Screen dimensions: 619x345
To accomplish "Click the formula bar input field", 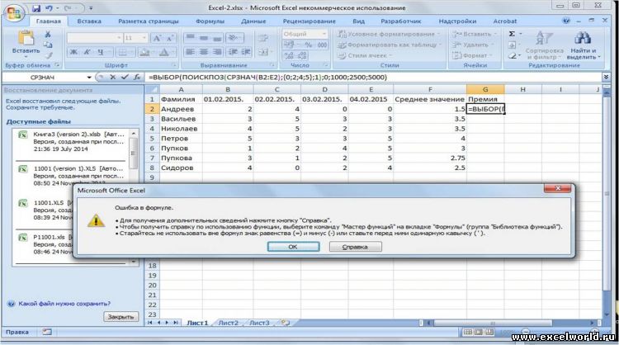I will coord(373,77).
